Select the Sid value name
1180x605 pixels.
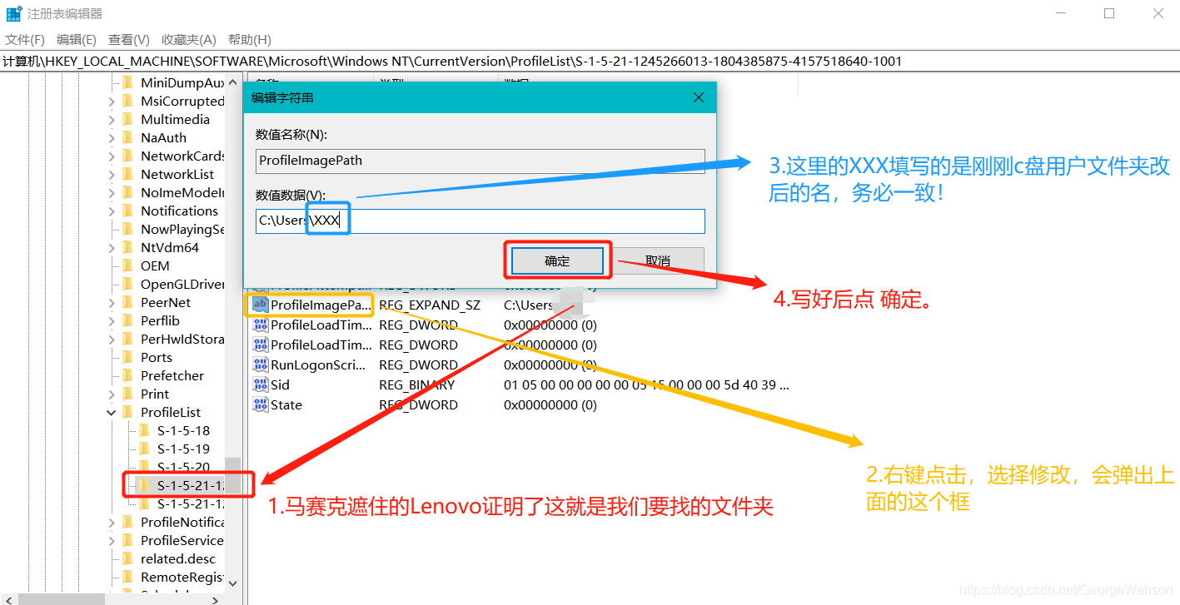(x=280, y=384)
